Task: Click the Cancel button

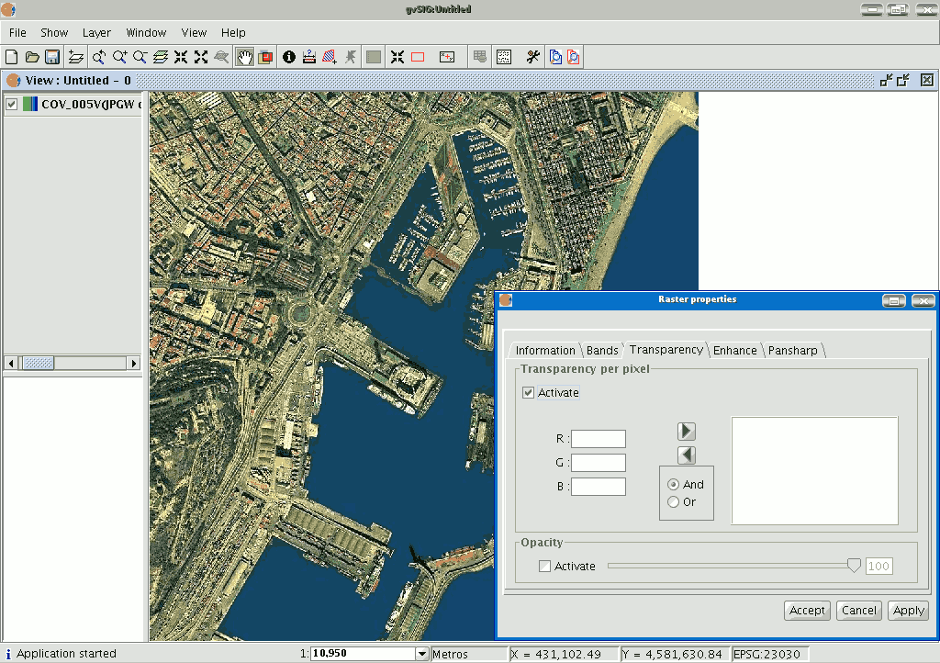Action: click(x=858, y=611)
